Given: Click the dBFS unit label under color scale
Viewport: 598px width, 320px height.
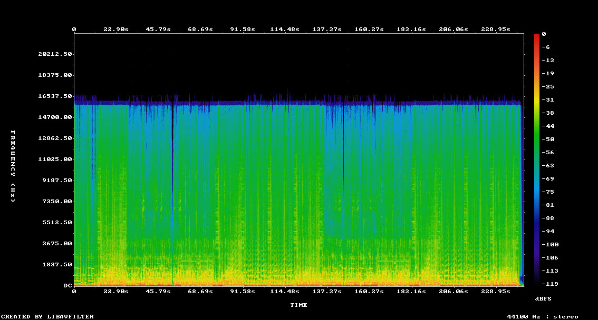Looking at the screenshot, I should pyautogui.click(x=543, y=298).
